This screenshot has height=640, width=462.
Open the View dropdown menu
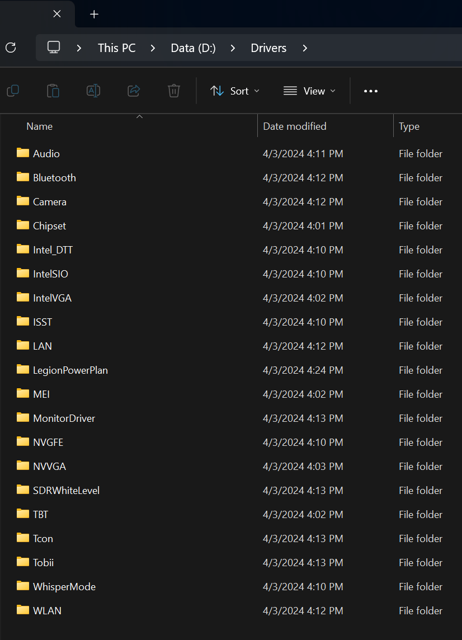[x=309, y=91]
